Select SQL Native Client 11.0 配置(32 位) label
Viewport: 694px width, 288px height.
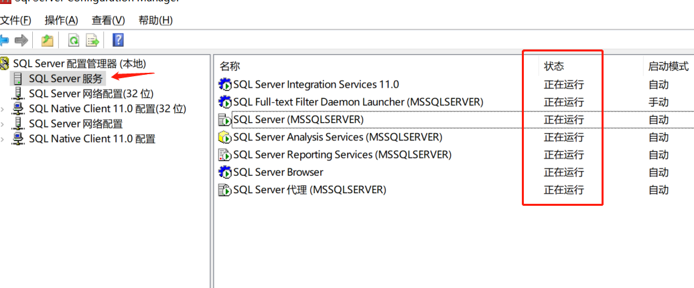(x=108, y=109)
